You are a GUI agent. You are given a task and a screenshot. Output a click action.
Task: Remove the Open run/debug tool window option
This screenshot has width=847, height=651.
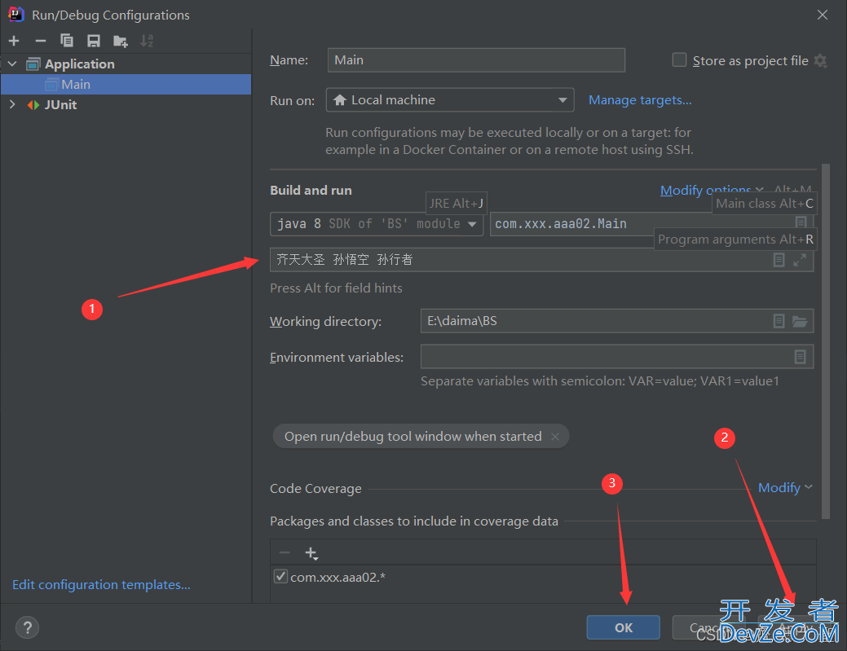555,436
